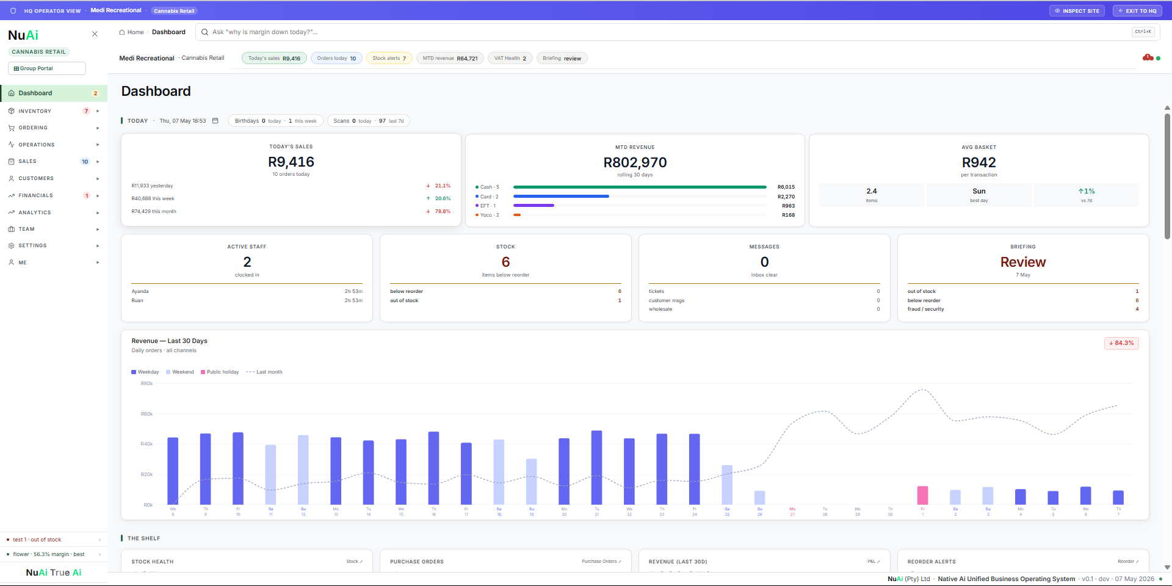
Task: Open the Briefing review pill
Action: [x=562, y=59]
